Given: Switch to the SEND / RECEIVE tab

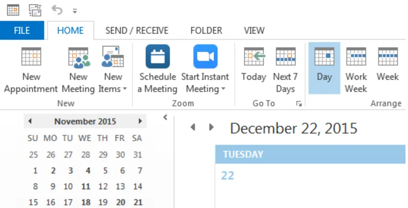Looking at the screenshot, I should point(137,30).
